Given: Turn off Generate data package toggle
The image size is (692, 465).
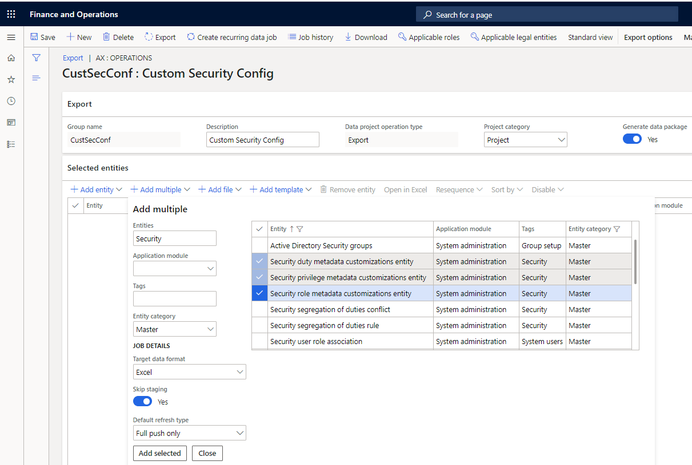Looking at the screenshot, I should pyautogui.click(x=632, y=139).
